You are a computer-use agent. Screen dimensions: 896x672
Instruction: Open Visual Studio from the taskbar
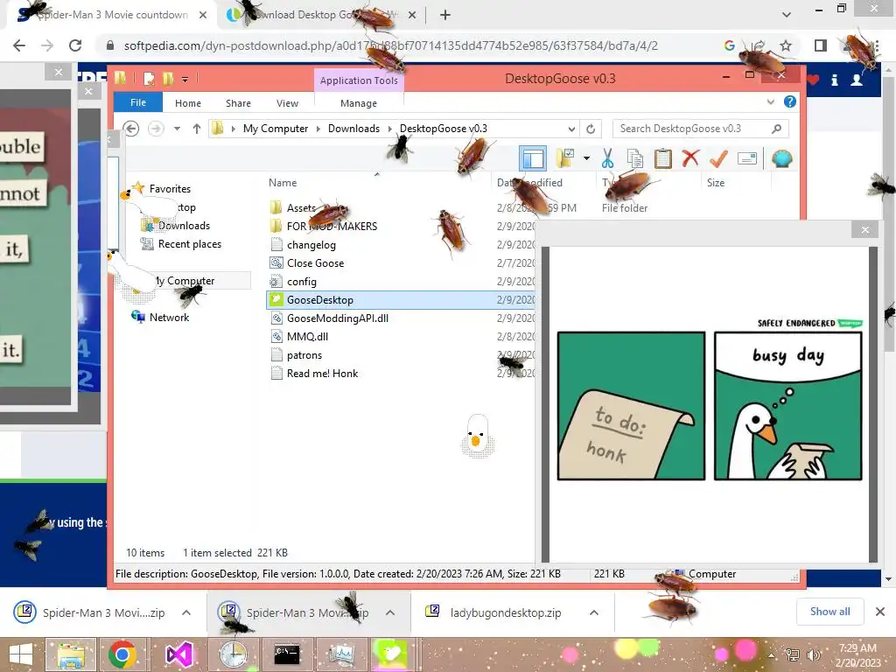pos(178,654)
